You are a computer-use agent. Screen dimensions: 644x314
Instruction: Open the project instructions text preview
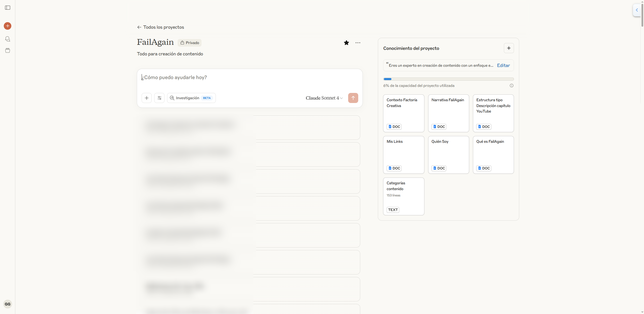(441, 65)
